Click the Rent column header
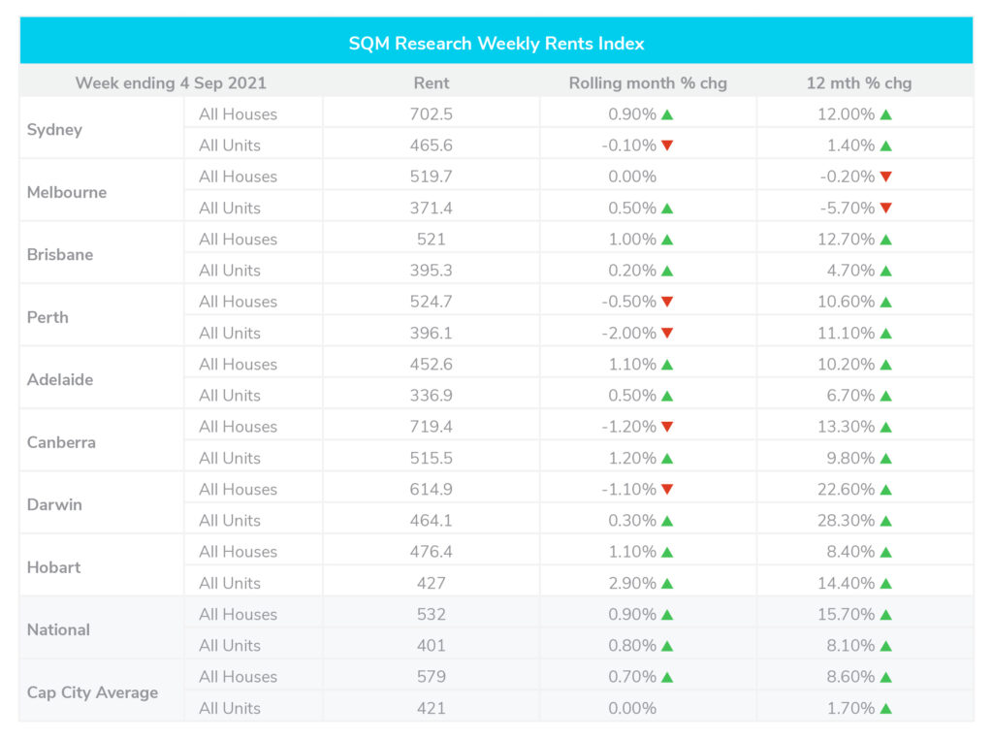Viewport: 993px width, 738px height. (431, 83)
